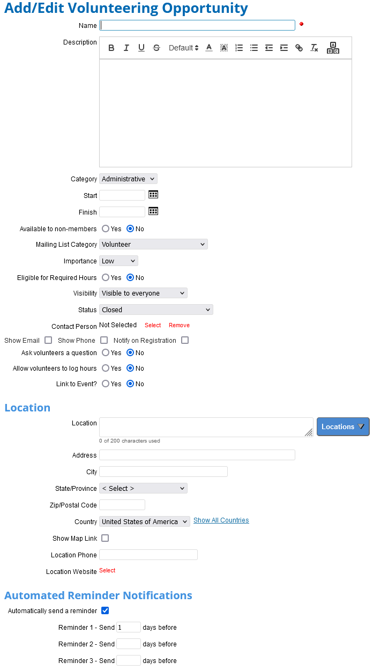Click Reminder 1 days before field
The image size is (373, 670).
click(129, 627)
